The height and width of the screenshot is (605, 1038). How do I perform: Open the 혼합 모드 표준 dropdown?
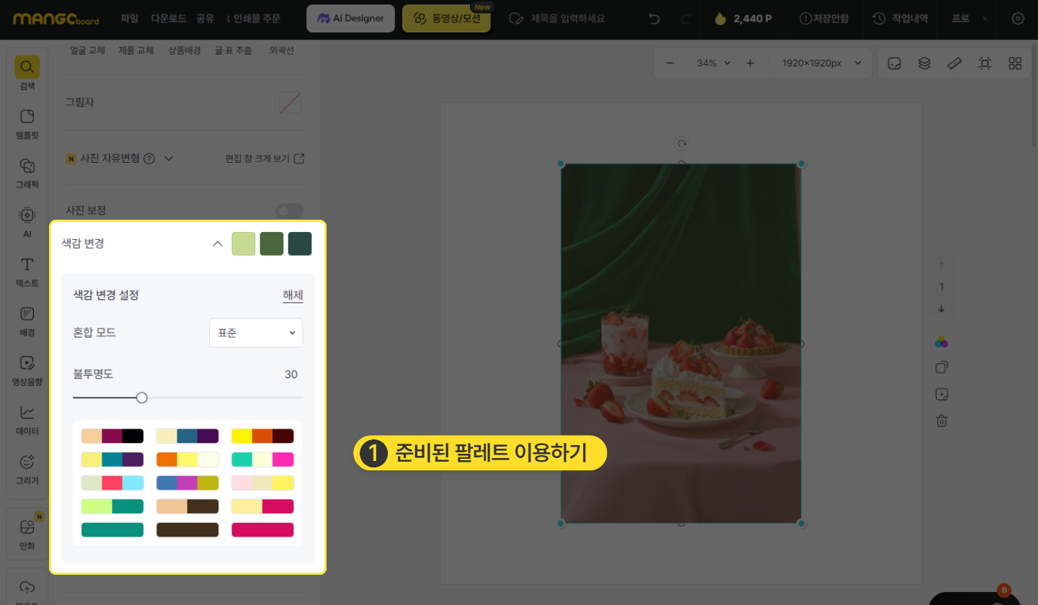click(x=256, y=333)
